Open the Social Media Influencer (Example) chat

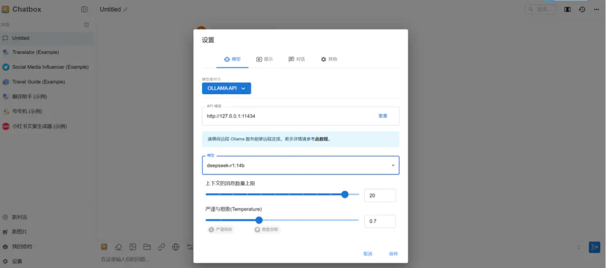pyautogui.click(x=46, y=67)
